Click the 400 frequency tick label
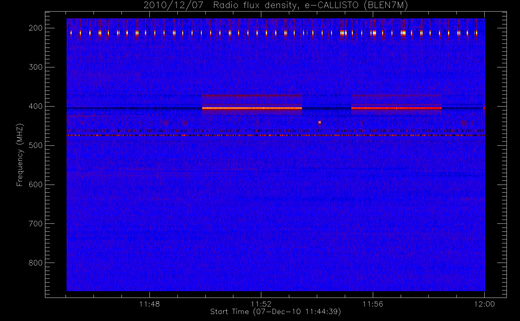This screenshot has height=321, width=520. pos(35,106)
